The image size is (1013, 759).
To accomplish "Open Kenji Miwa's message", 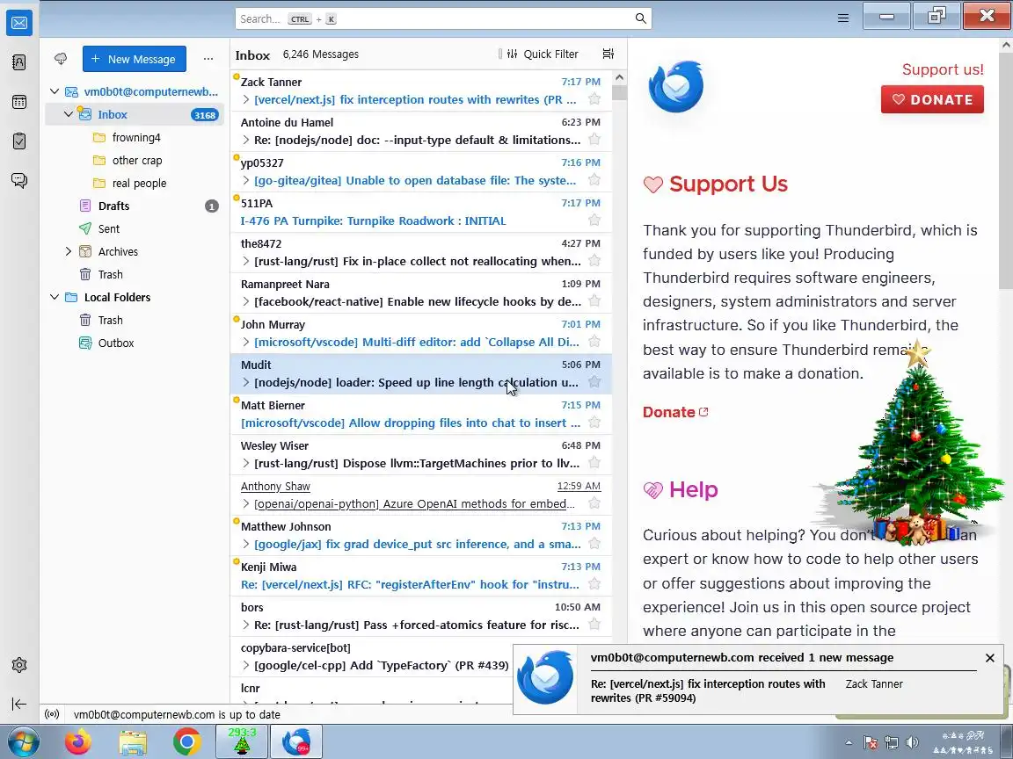I will tap(420, 575).
